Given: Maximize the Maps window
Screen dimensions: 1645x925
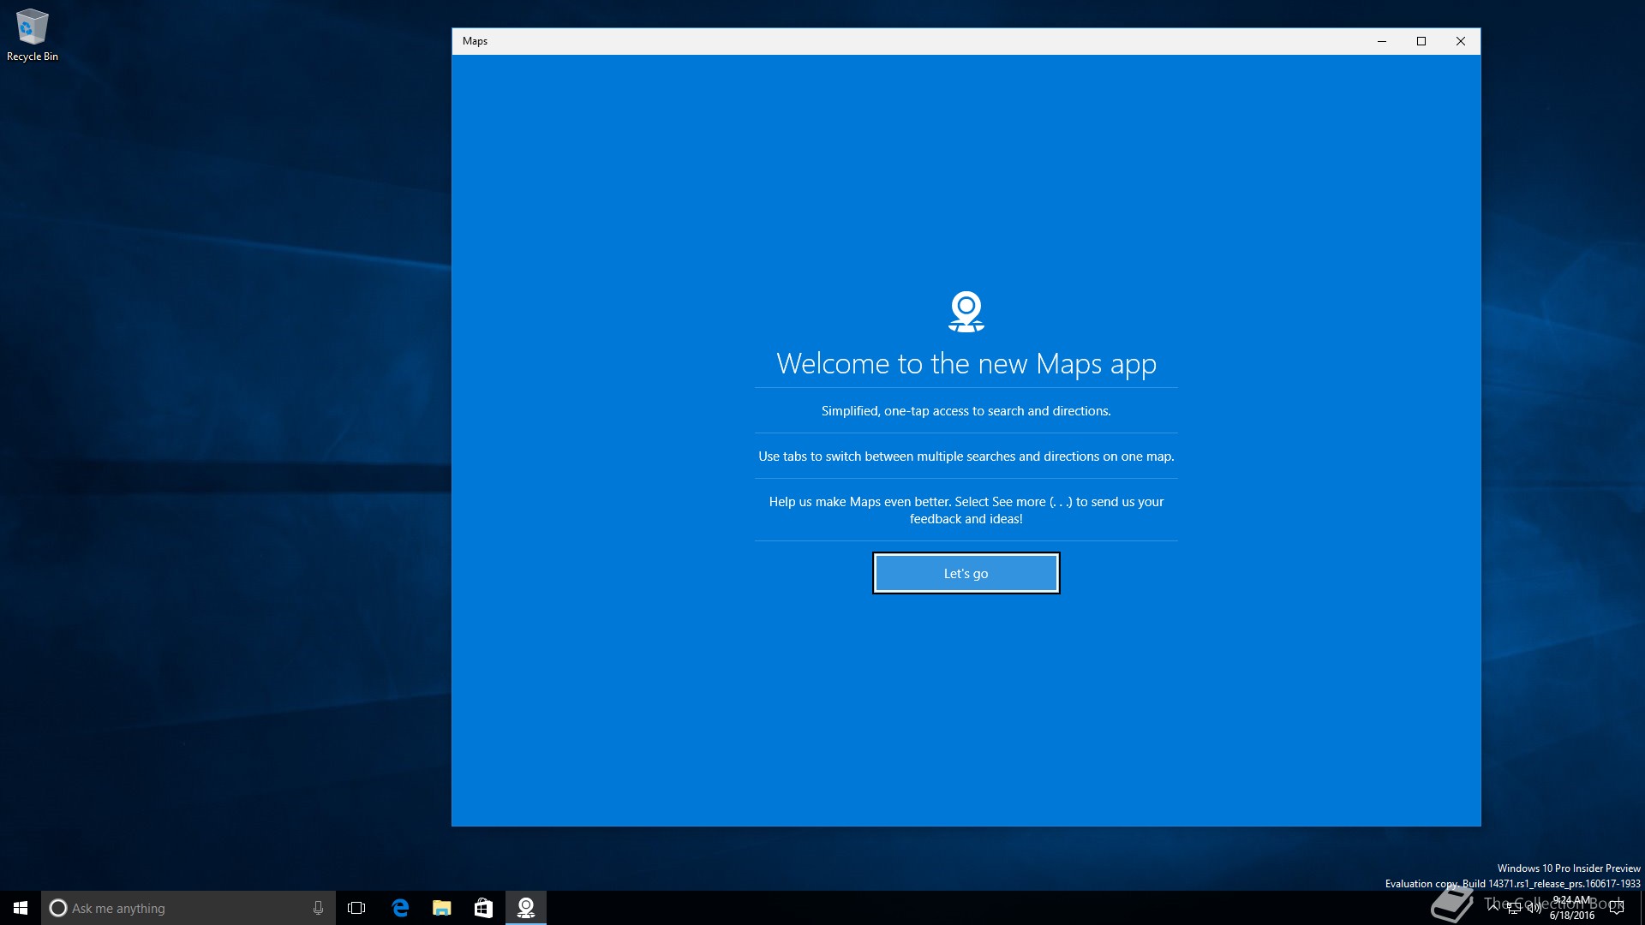Looking at the screenshot, I should [1421, 41].
